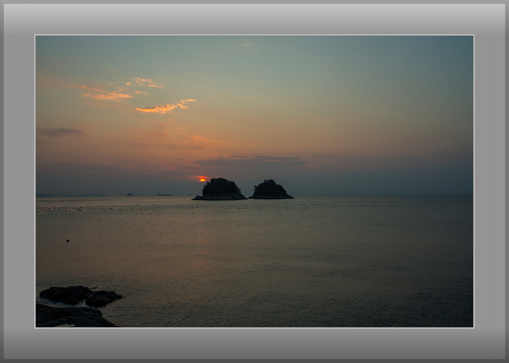Viewport: 509px width, 363px height.
Task: Click the framed sunset seascape photo
Action: click(254, 181)
